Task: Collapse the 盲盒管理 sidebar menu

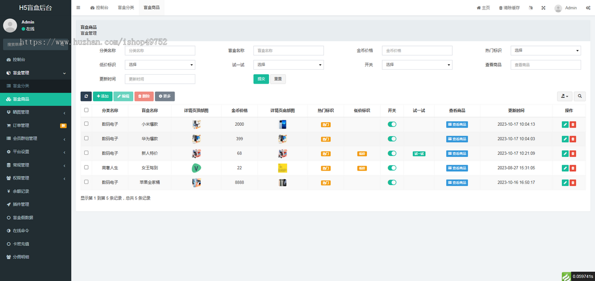Action: pos(36,73)
